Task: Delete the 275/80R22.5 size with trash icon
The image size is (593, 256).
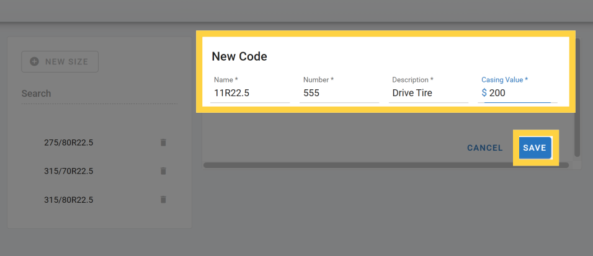Action: (x=163, y=143)
